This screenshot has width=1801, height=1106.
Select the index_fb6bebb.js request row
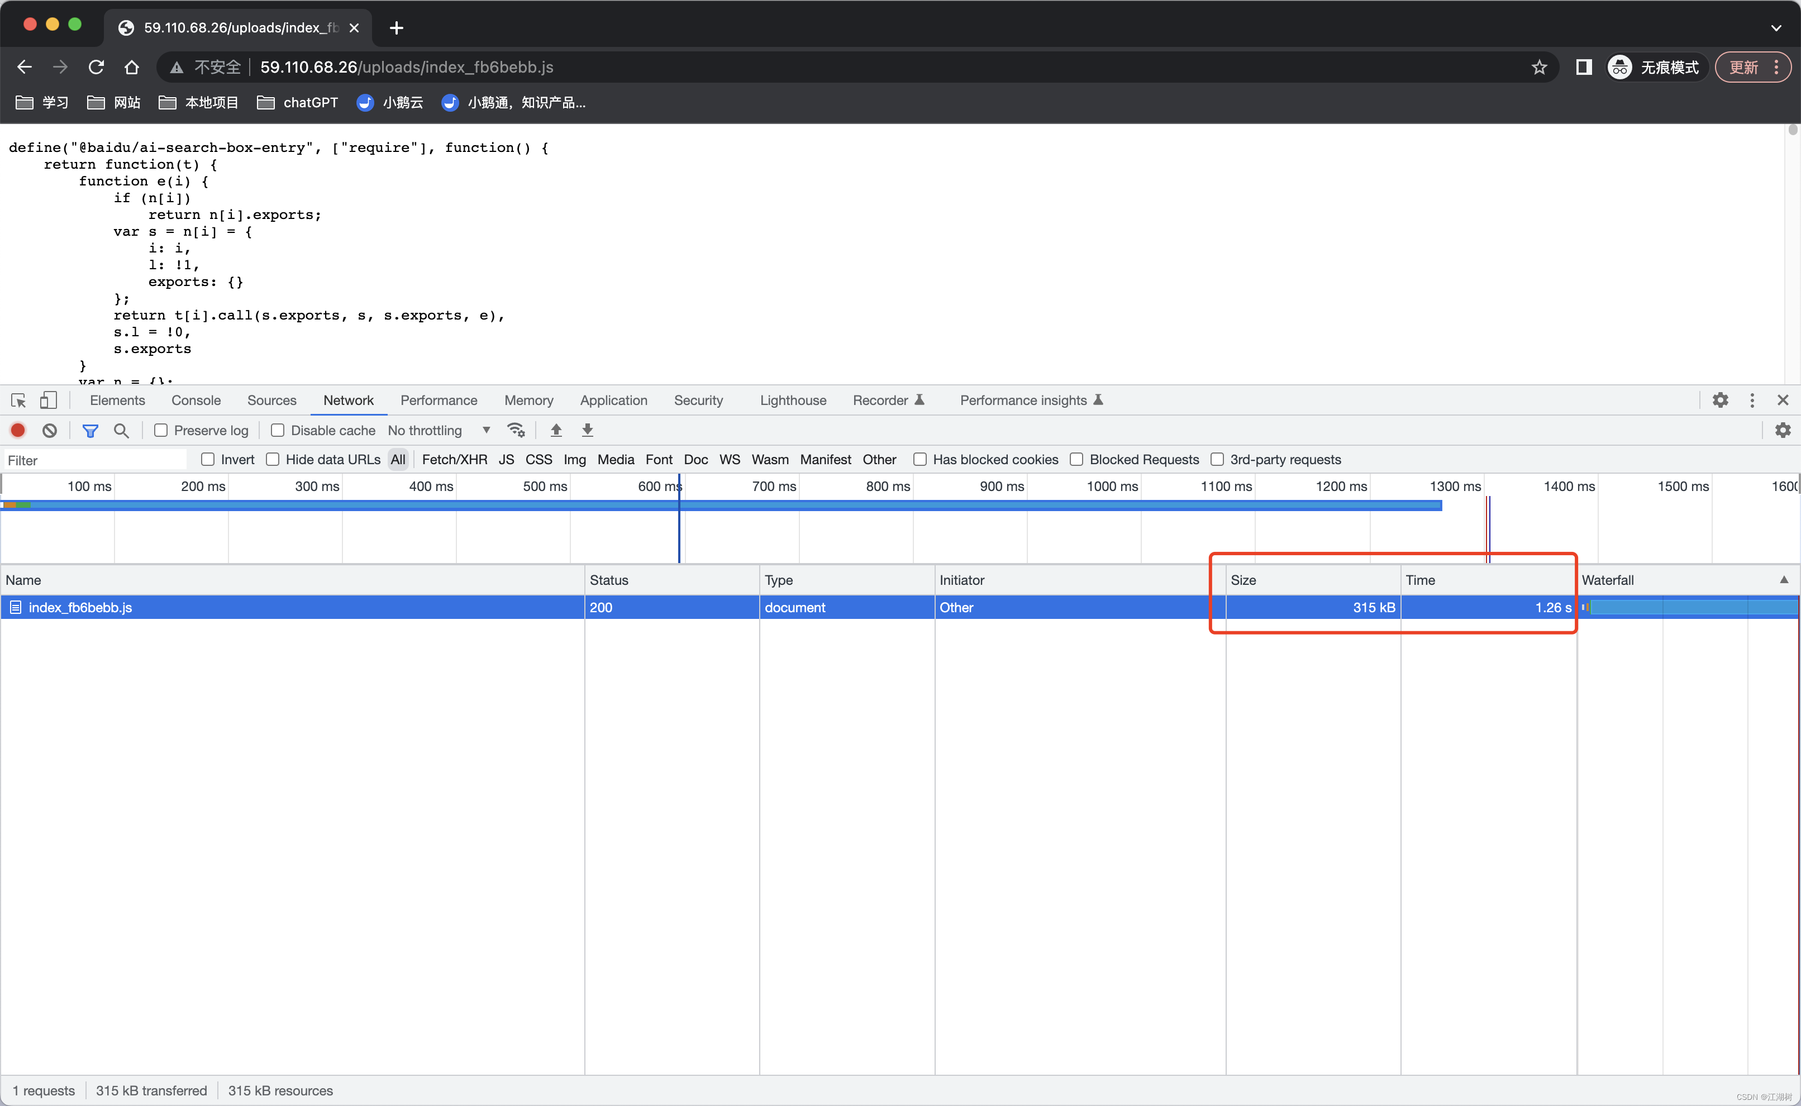pos(900,607)
